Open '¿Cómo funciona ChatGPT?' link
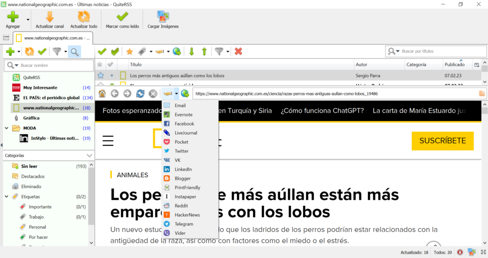Viewport: 488px width, 258px height. pyautogui.click(x=322, y=111)
